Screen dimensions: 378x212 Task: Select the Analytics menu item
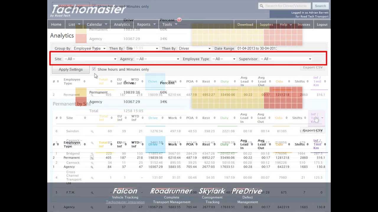point(122,24)
